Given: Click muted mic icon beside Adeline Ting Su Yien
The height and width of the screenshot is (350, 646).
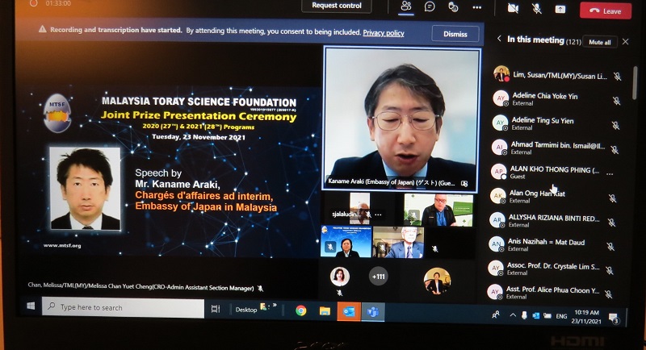Looking at the screenshot, I should [x=615, y=126].
